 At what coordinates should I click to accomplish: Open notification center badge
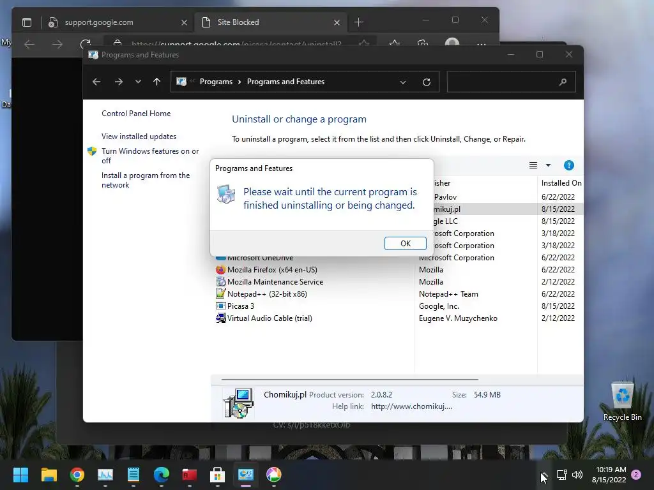(636, 475)
